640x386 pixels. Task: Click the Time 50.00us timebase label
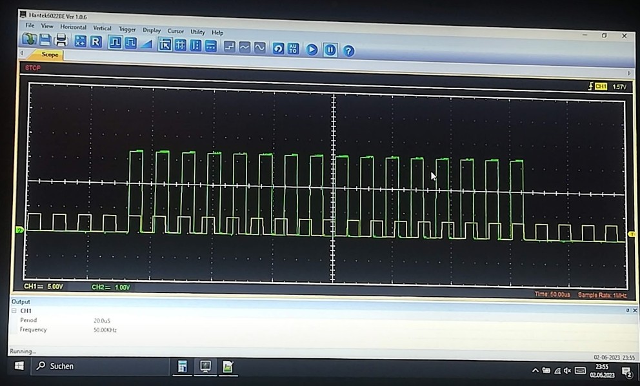click(552, 294)
